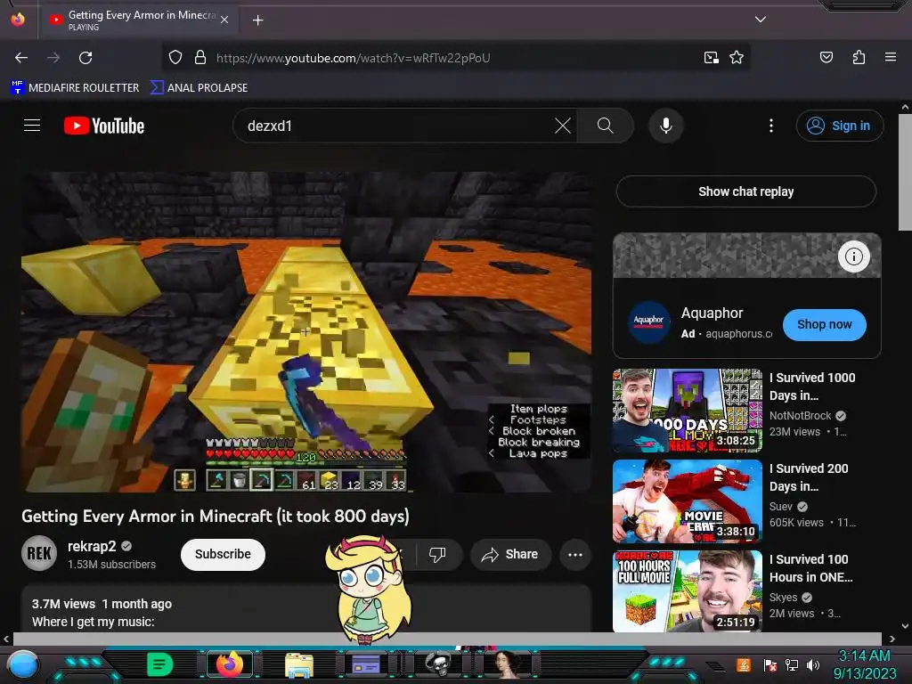Clear the search box with X
Image resolution: width=912 pixels, height=684 pixels.
click(563, 126)
